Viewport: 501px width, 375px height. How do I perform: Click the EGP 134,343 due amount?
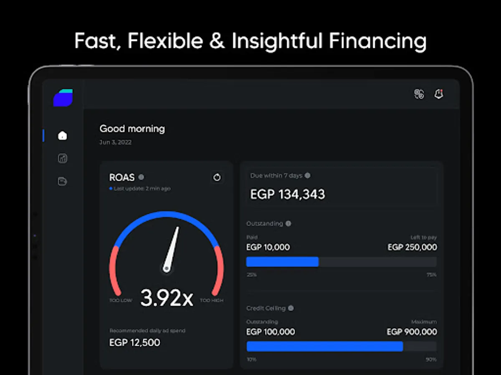click(x=288, y=194)
